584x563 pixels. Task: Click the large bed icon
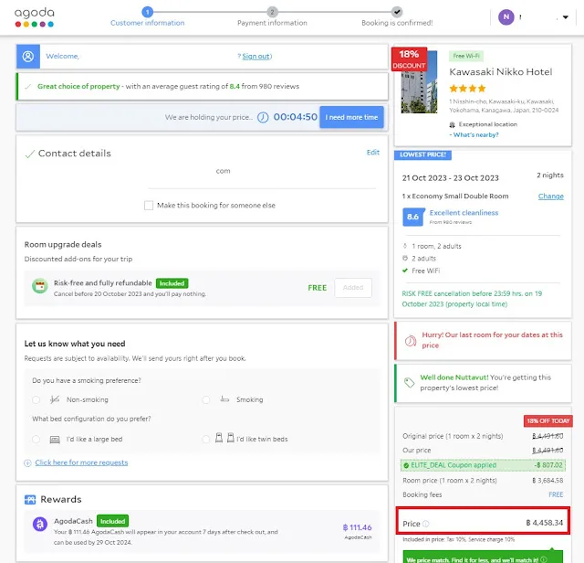[55, 439]
